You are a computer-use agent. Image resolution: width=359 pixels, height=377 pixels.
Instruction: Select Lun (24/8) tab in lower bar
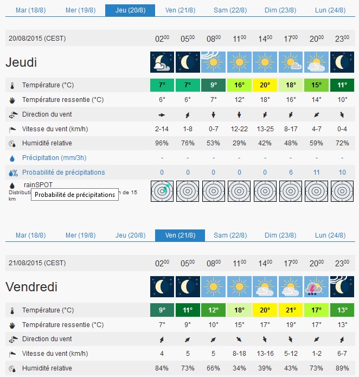point(330,235)
